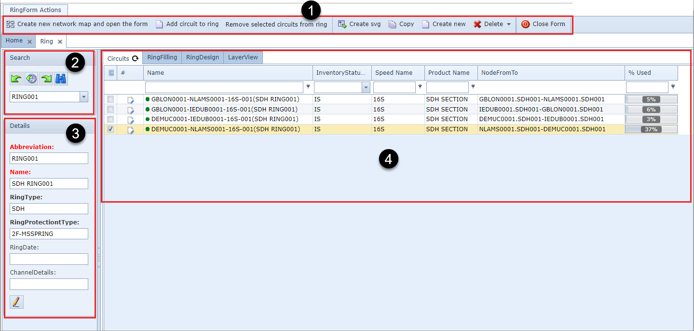Viewport: 694px width, 331px height.
Task: Open the InventoryStatus filter dropdown arrow
Action: pyautogui.click(x=366, y=87)
